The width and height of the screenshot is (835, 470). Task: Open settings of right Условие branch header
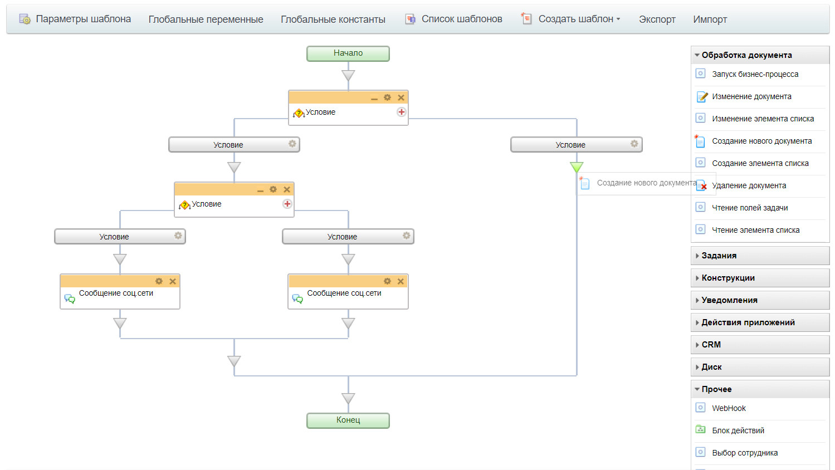point(634,144)
